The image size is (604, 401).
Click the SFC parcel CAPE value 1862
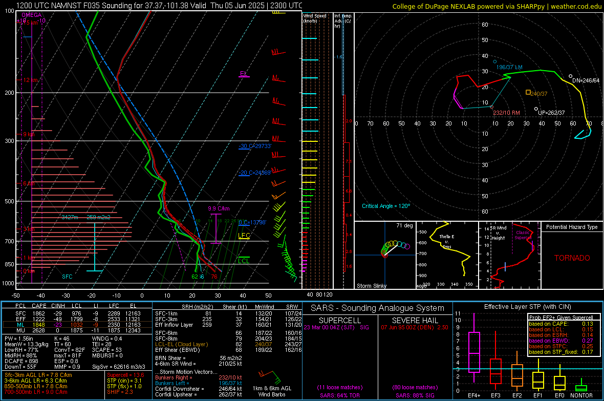click(x=38, y=313)
